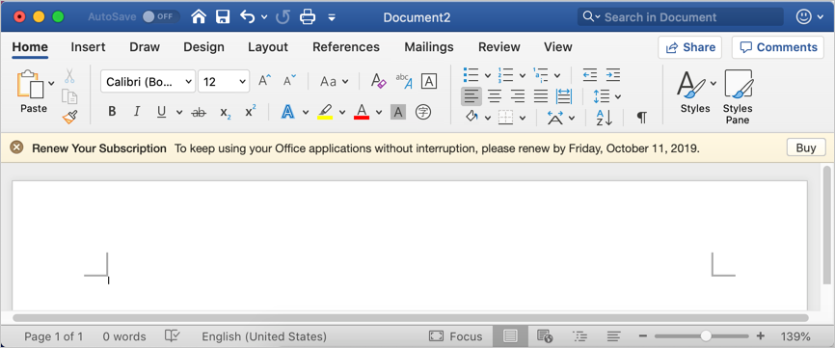Open the font size dropdown showing 12
The image size is (835, 348).
tap(224, 81)
